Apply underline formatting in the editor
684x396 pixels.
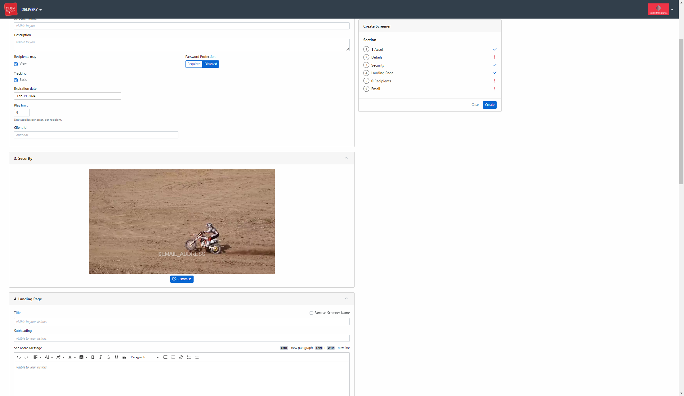(116, 357)
